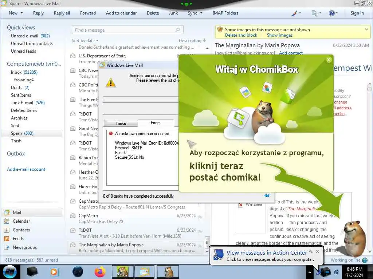
Task: Open IMAP Folders
Action: 225,13
